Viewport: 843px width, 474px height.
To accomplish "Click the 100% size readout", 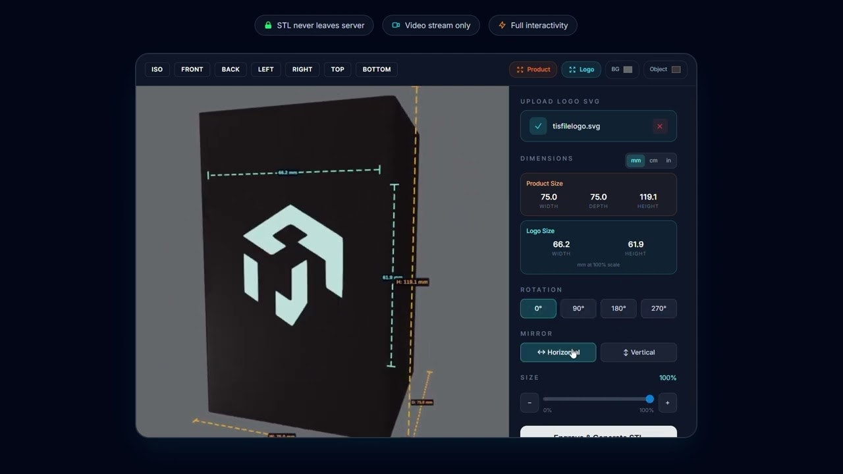I will point(668,378).
